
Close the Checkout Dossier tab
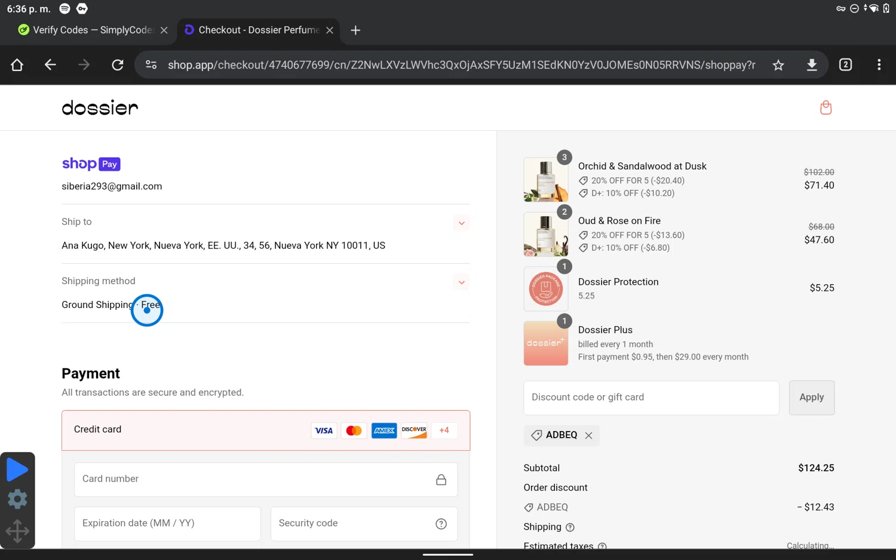coord(330,30)
